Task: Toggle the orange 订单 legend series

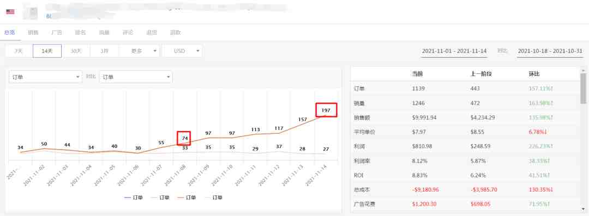Action: tap(186, 198)
